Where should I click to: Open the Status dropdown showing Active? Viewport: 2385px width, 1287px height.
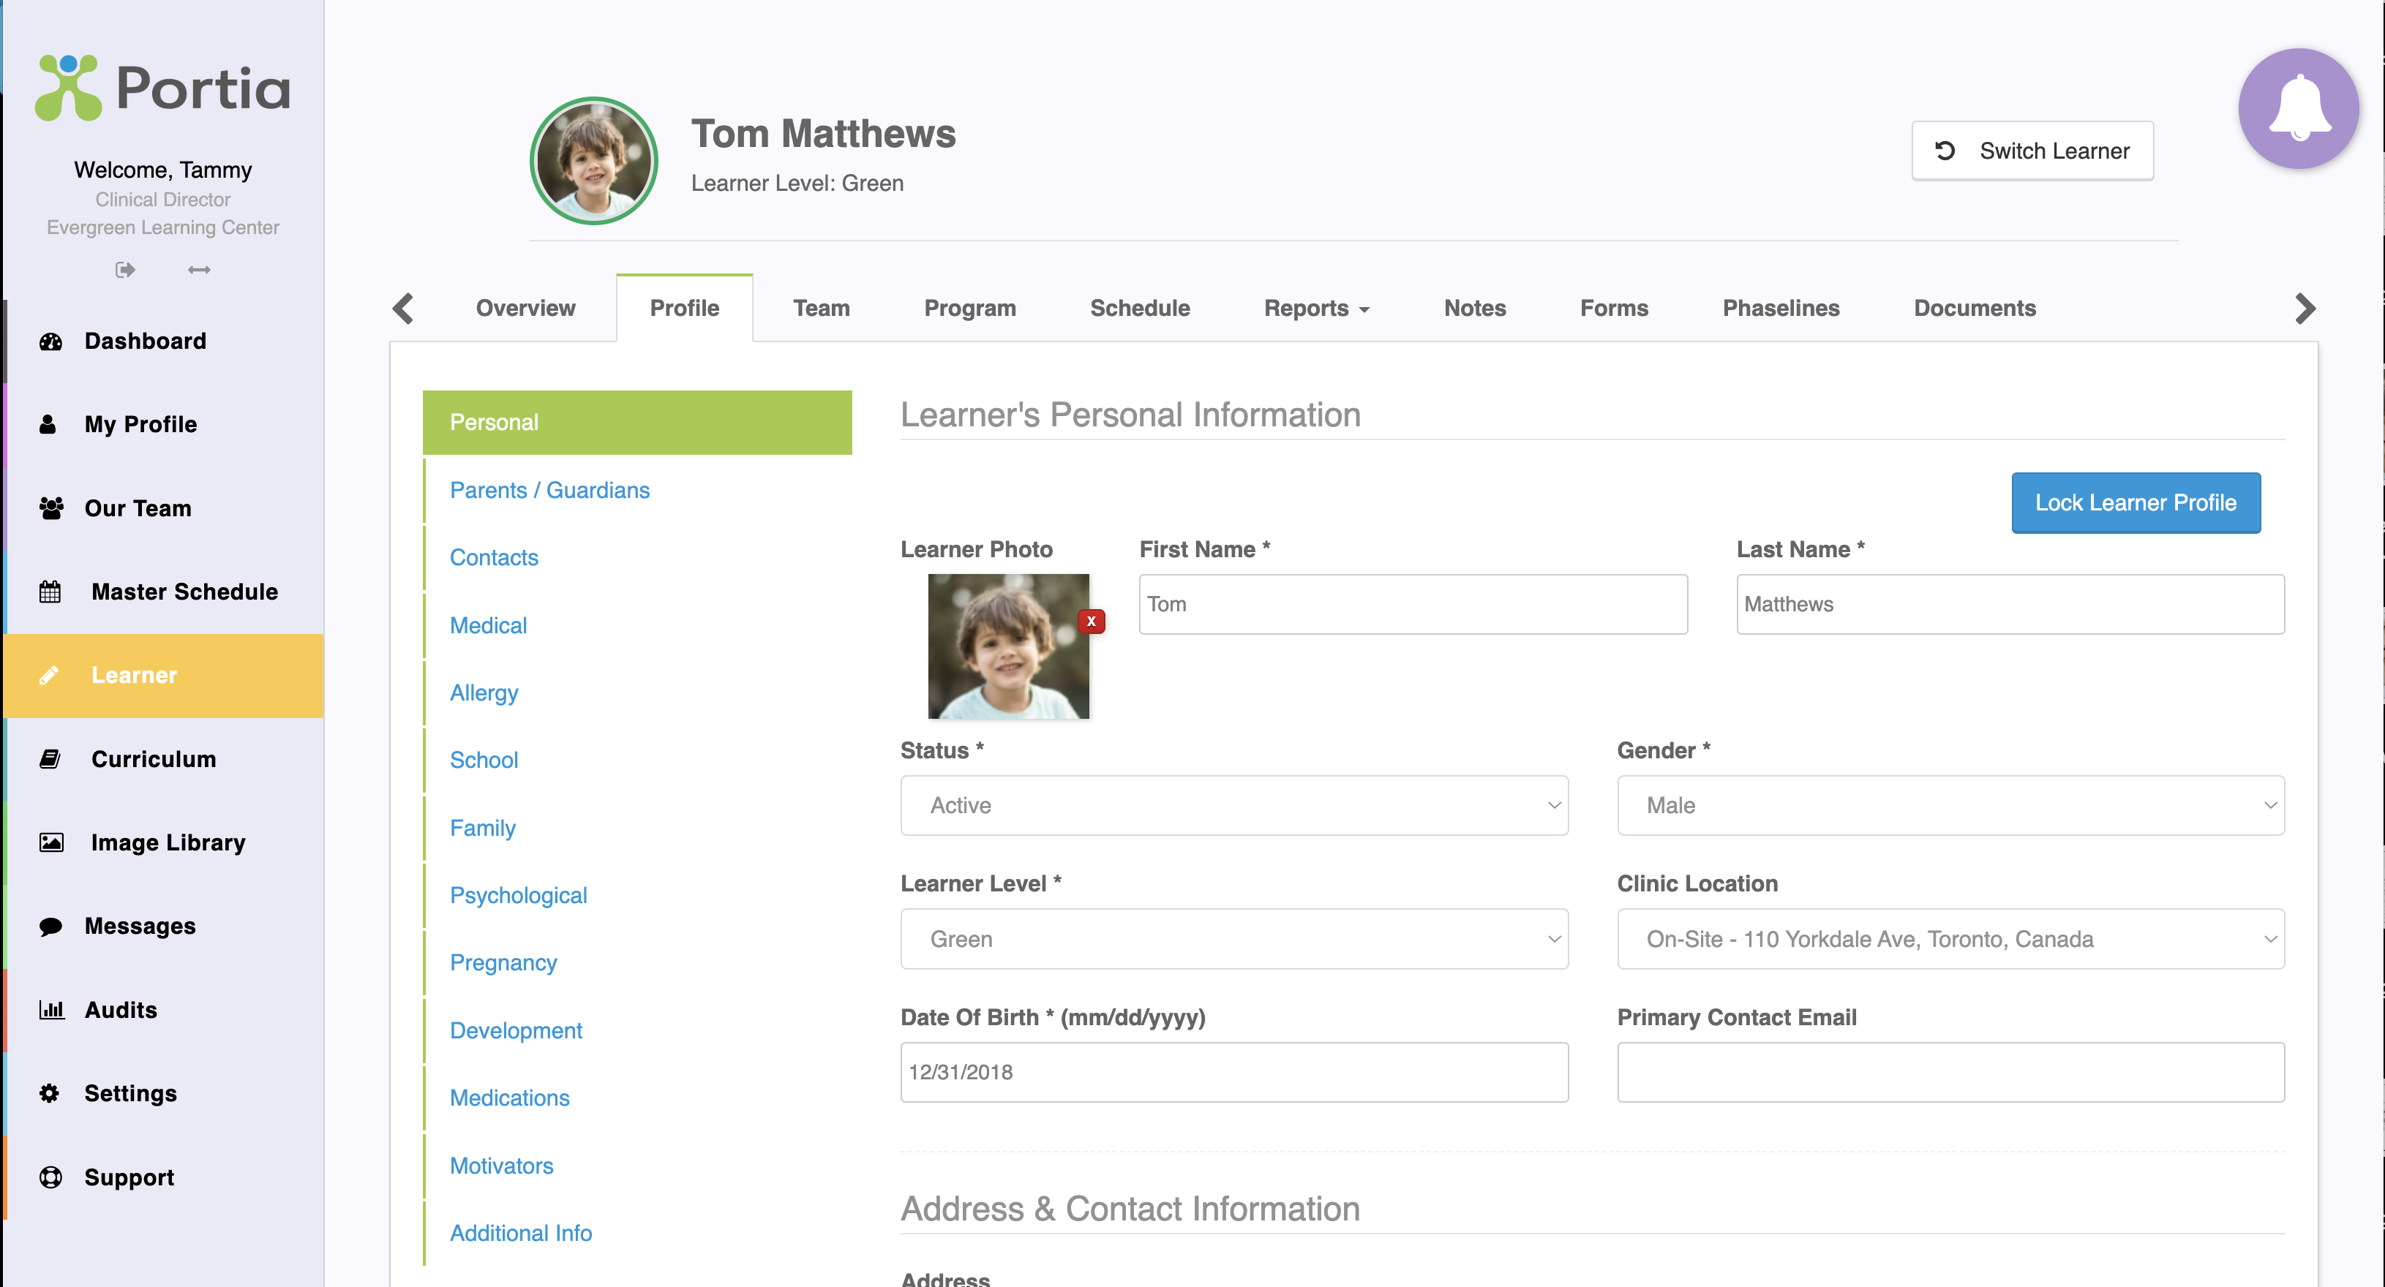pyautogui.click(x=1233, y=805)
